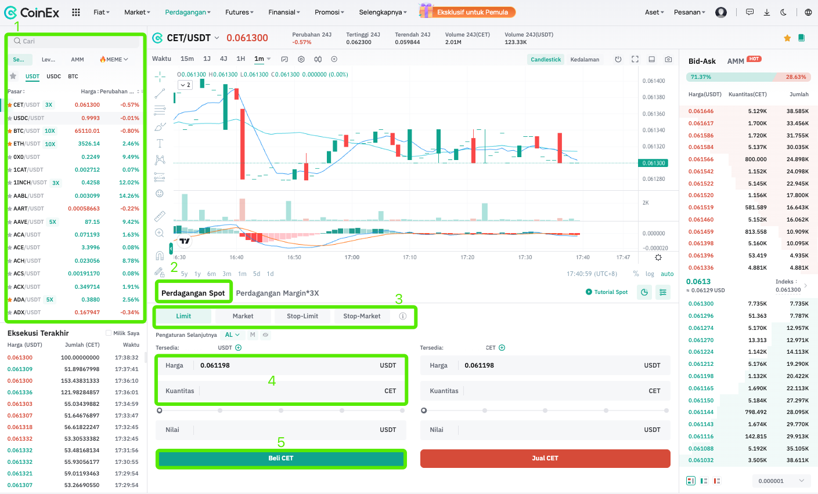Switch chart view to Kedalaman

pos(585,59)
